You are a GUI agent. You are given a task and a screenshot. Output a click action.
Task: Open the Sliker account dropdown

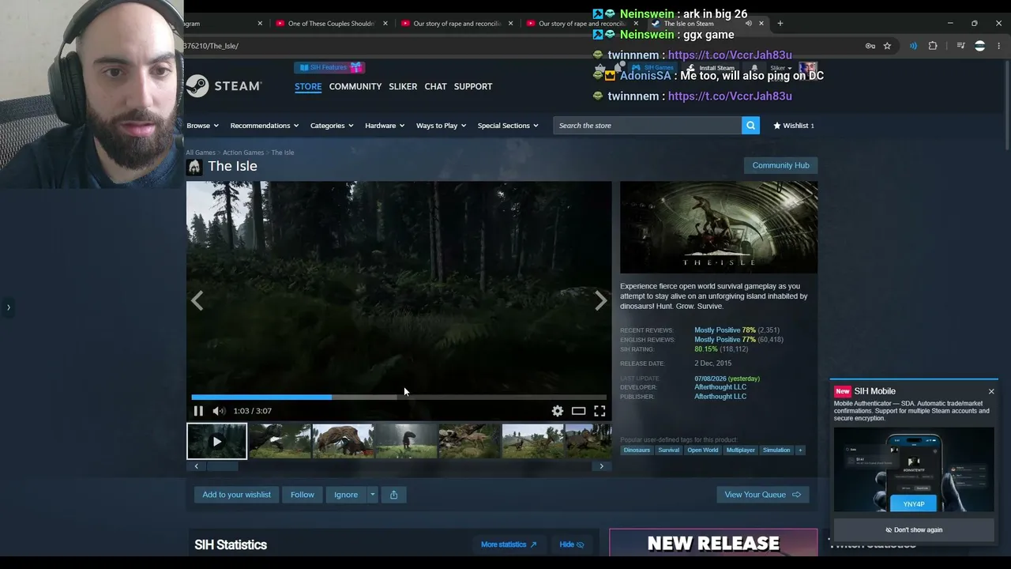click(780, 68)
